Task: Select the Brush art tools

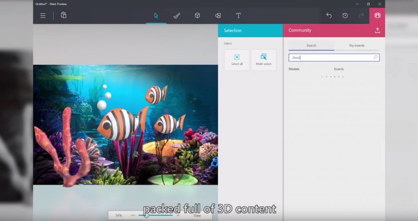Action: [x=176, y=16]
